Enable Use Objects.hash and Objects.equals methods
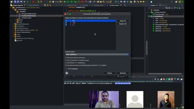This screenshot has width=194, height=109. (x=66, y=65)
